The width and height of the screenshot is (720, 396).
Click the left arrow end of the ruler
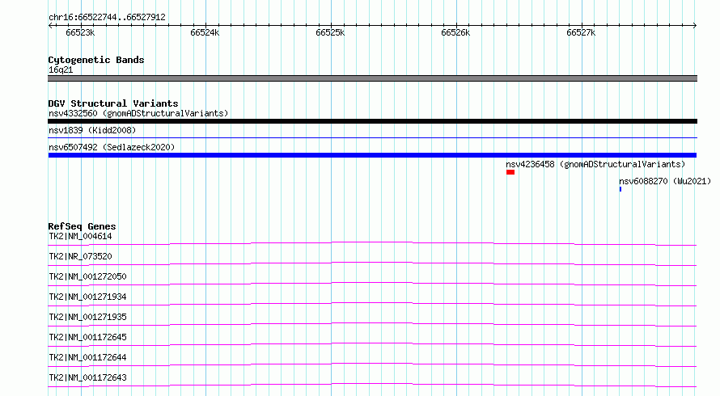tap(50, 25)
